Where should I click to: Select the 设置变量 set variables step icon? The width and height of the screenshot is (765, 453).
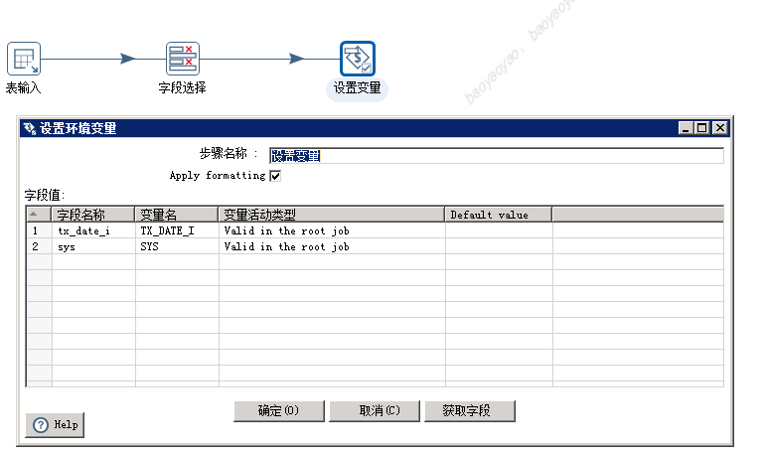357,59
